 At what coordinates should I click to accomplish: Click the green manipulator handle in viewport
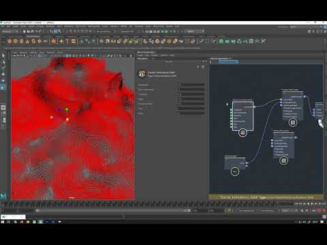pyautogui.click(x=67, y=110)
